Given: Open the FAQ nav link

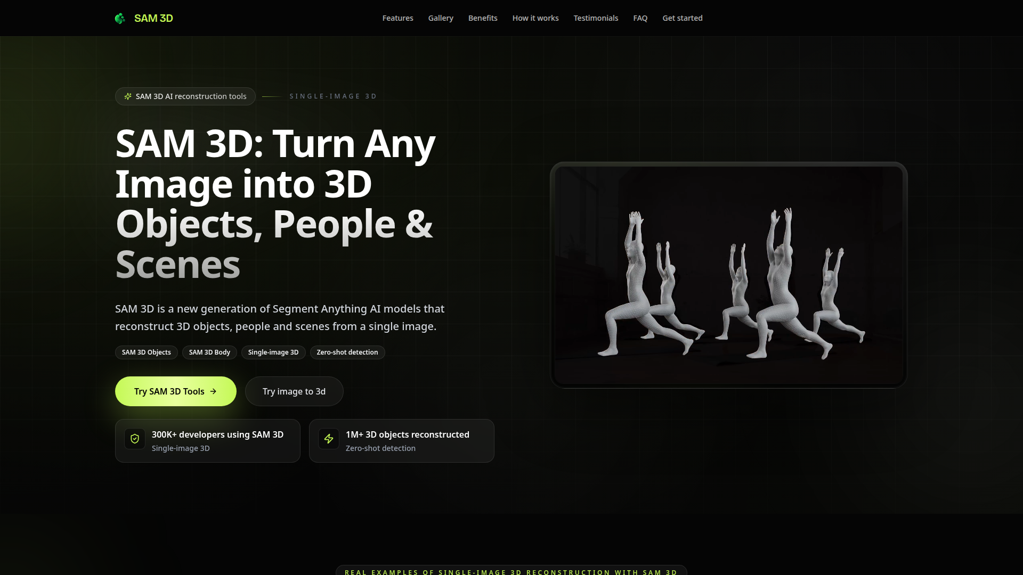Looking at the screenshot, I should tap(640, 18).
